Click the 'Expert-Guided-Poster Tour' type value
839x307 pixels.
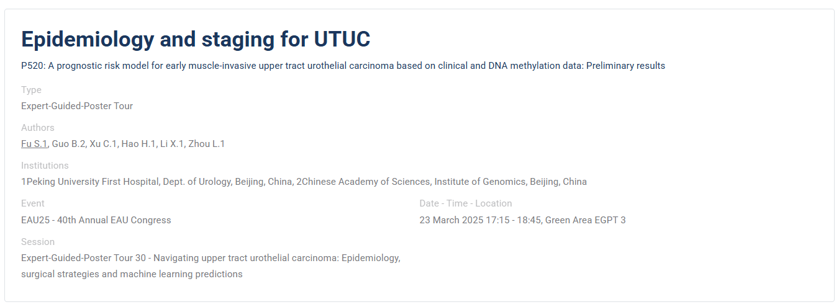(x=77, y=106)
